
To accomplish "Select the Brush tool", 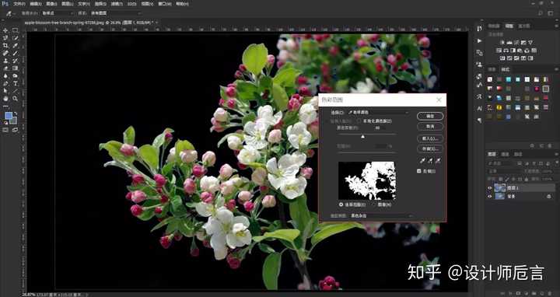I will point(16,53).
